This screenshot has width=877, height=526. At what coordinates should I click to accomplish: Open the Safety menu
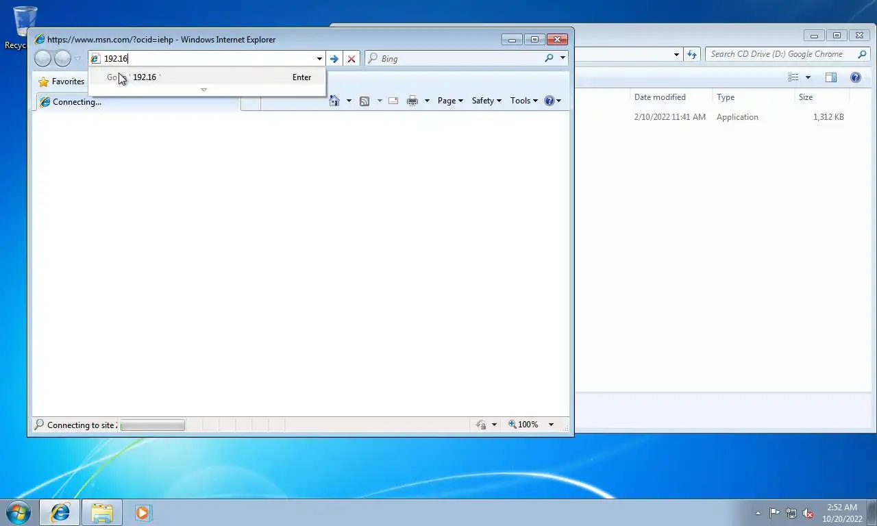[486, 101]
